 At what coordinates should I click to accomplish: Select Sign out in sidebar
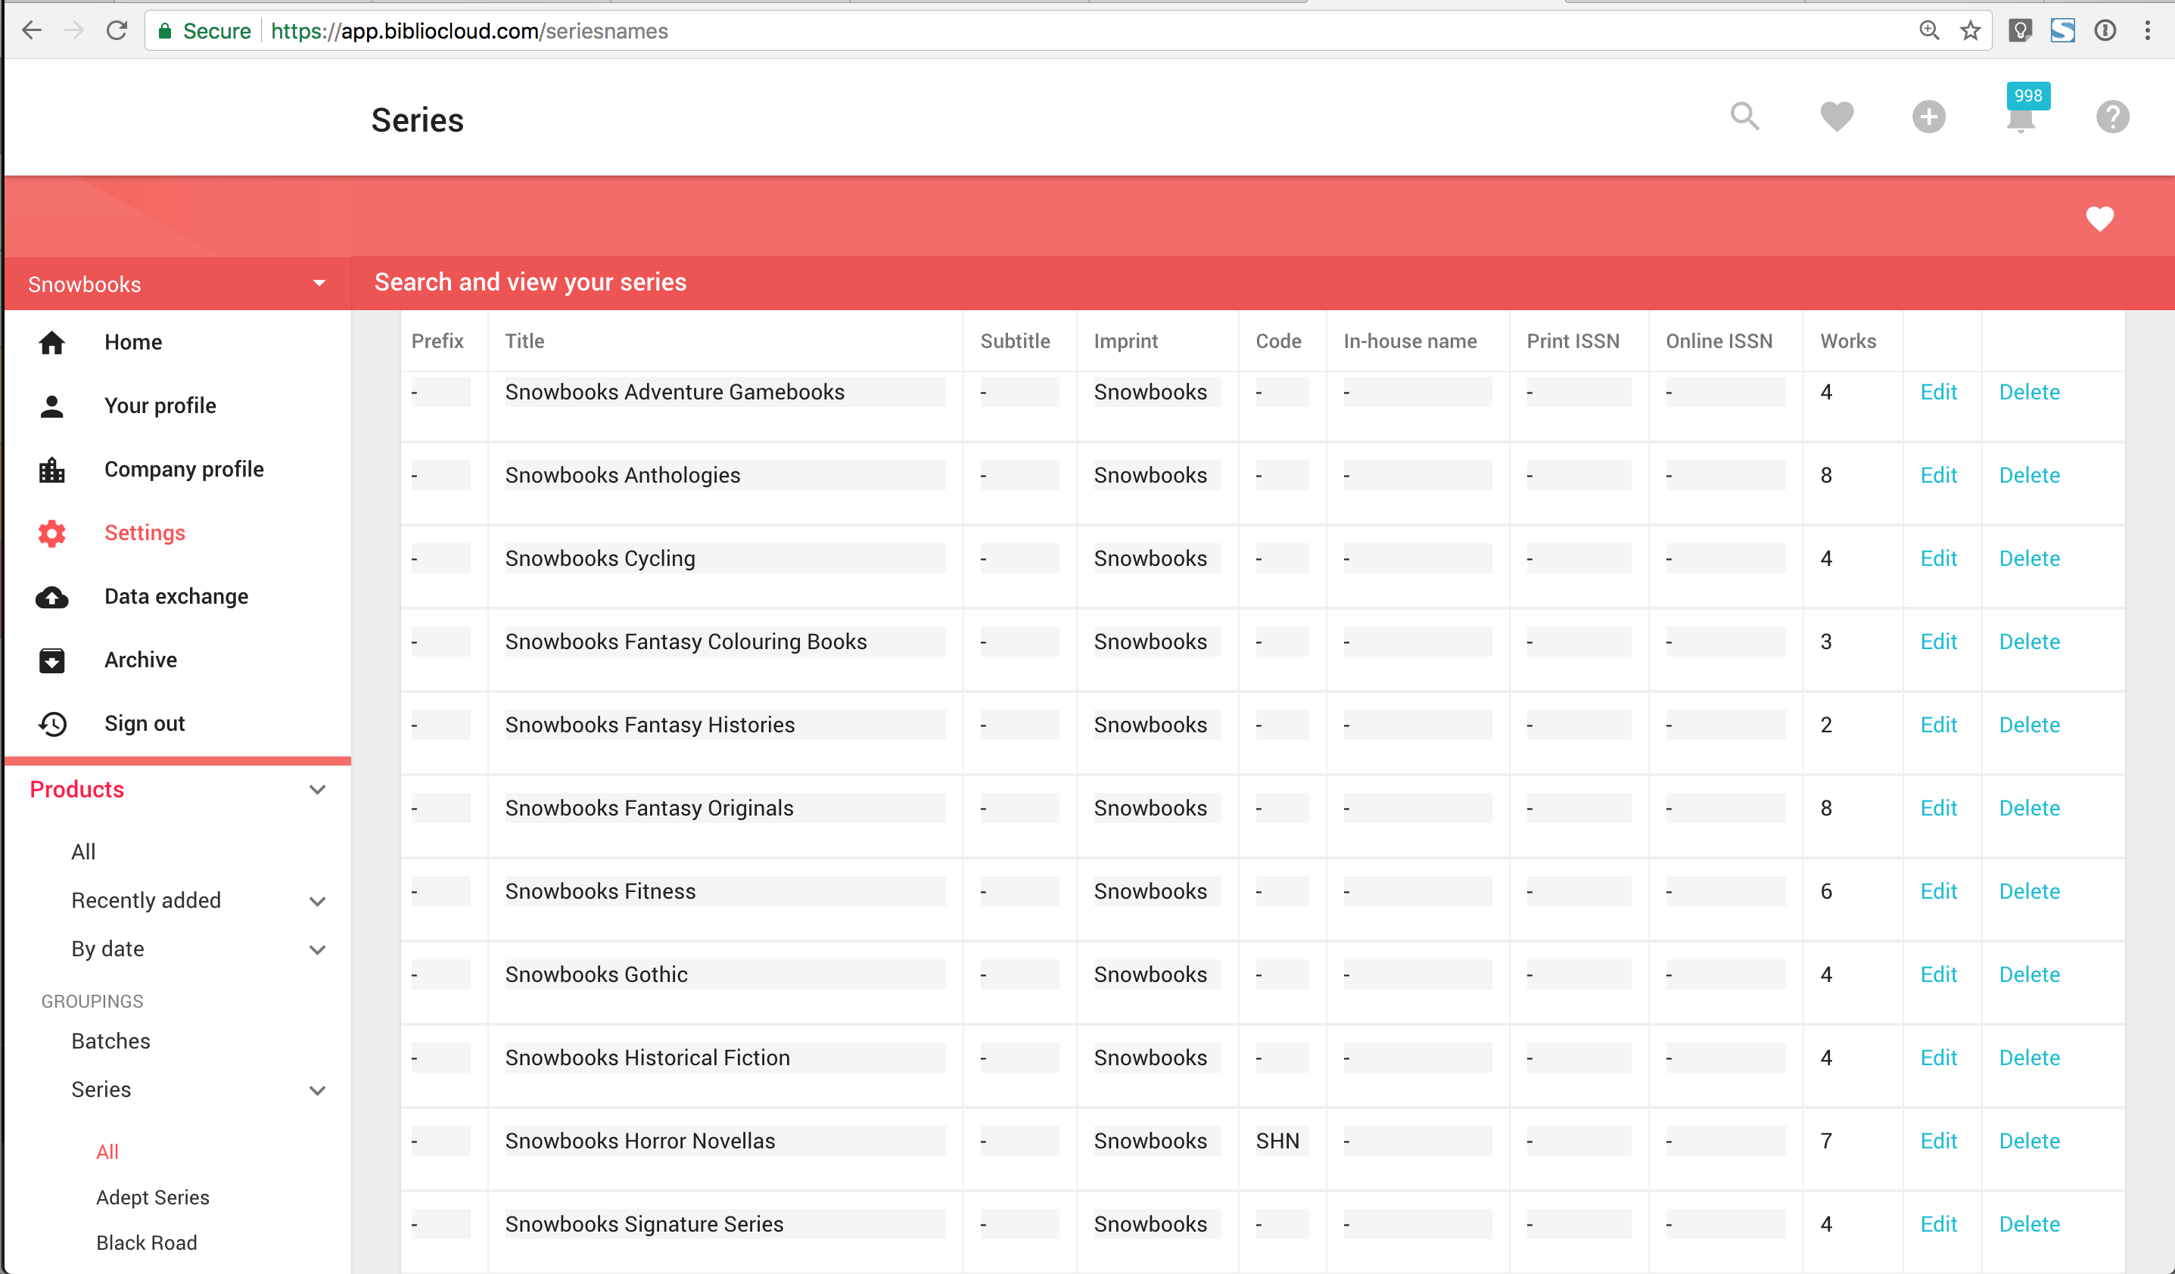tap(144, 724)
